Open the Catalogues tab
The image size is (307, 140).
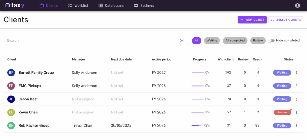tap(111, 6)
